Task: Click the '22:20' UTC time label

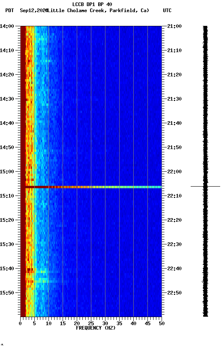Action: point(175,221)
